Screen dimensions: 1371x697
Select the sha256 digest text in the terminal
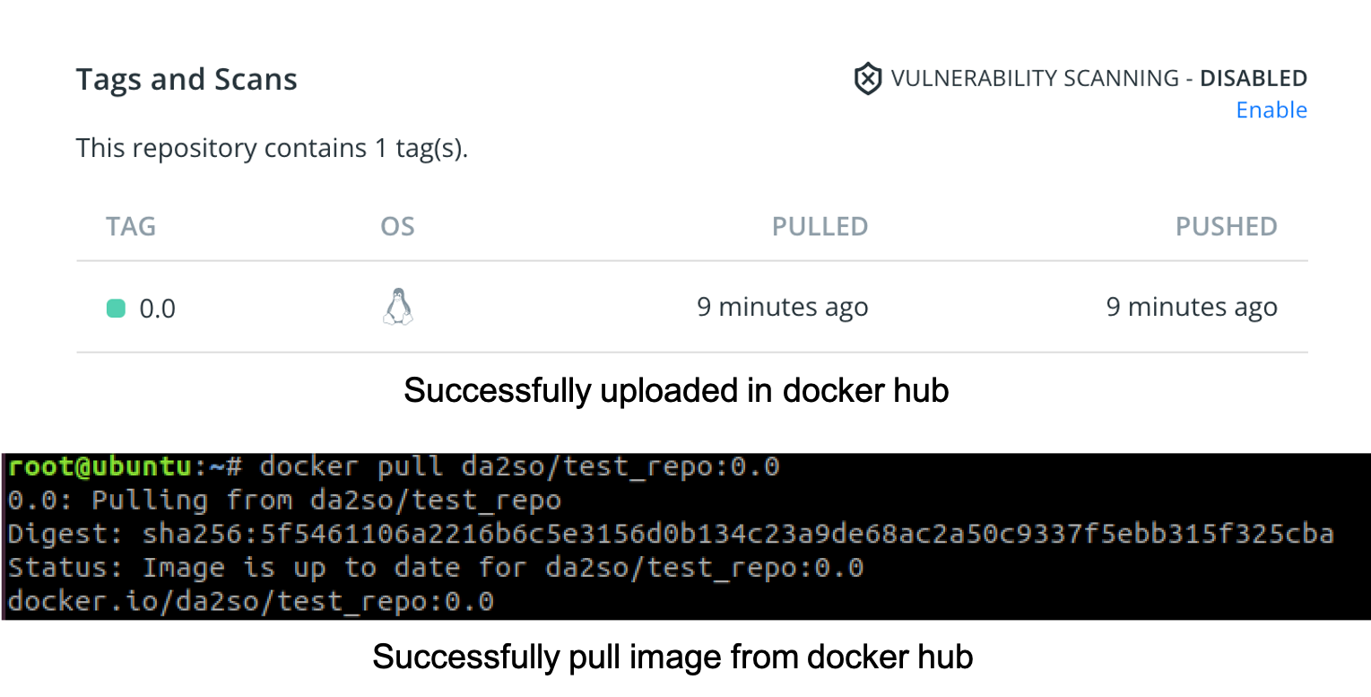click(735, 533)
